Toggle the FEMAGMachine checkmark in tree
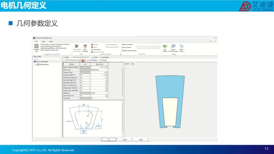The width and height of the screenshot is (274, 154). pyautogui.click(x=36, y=65)
